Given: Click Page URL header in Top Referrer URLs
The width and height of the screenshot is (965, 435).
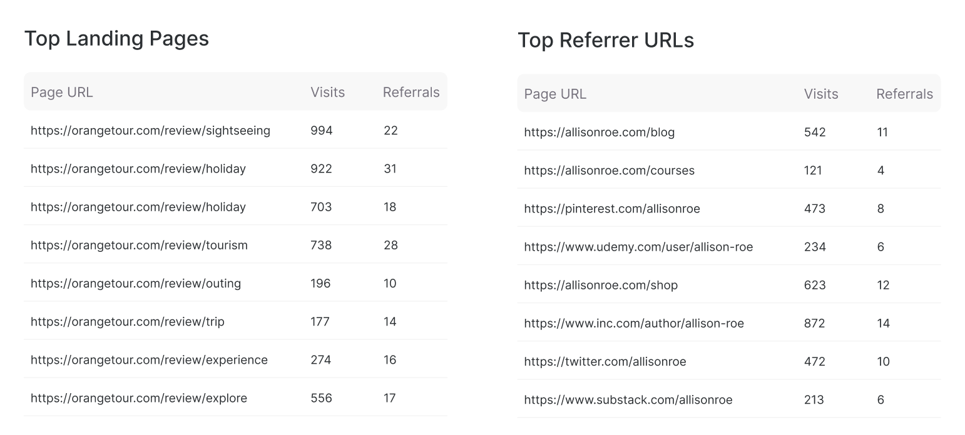Looking at the screenshot, I should [555, 94].
